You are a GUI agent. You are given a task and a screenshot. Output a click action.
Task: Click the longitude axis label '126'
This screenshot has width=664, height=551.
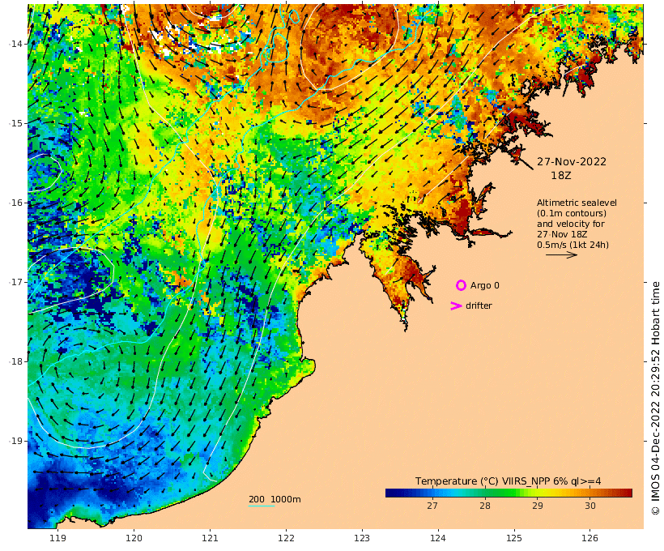click(590, 538)
